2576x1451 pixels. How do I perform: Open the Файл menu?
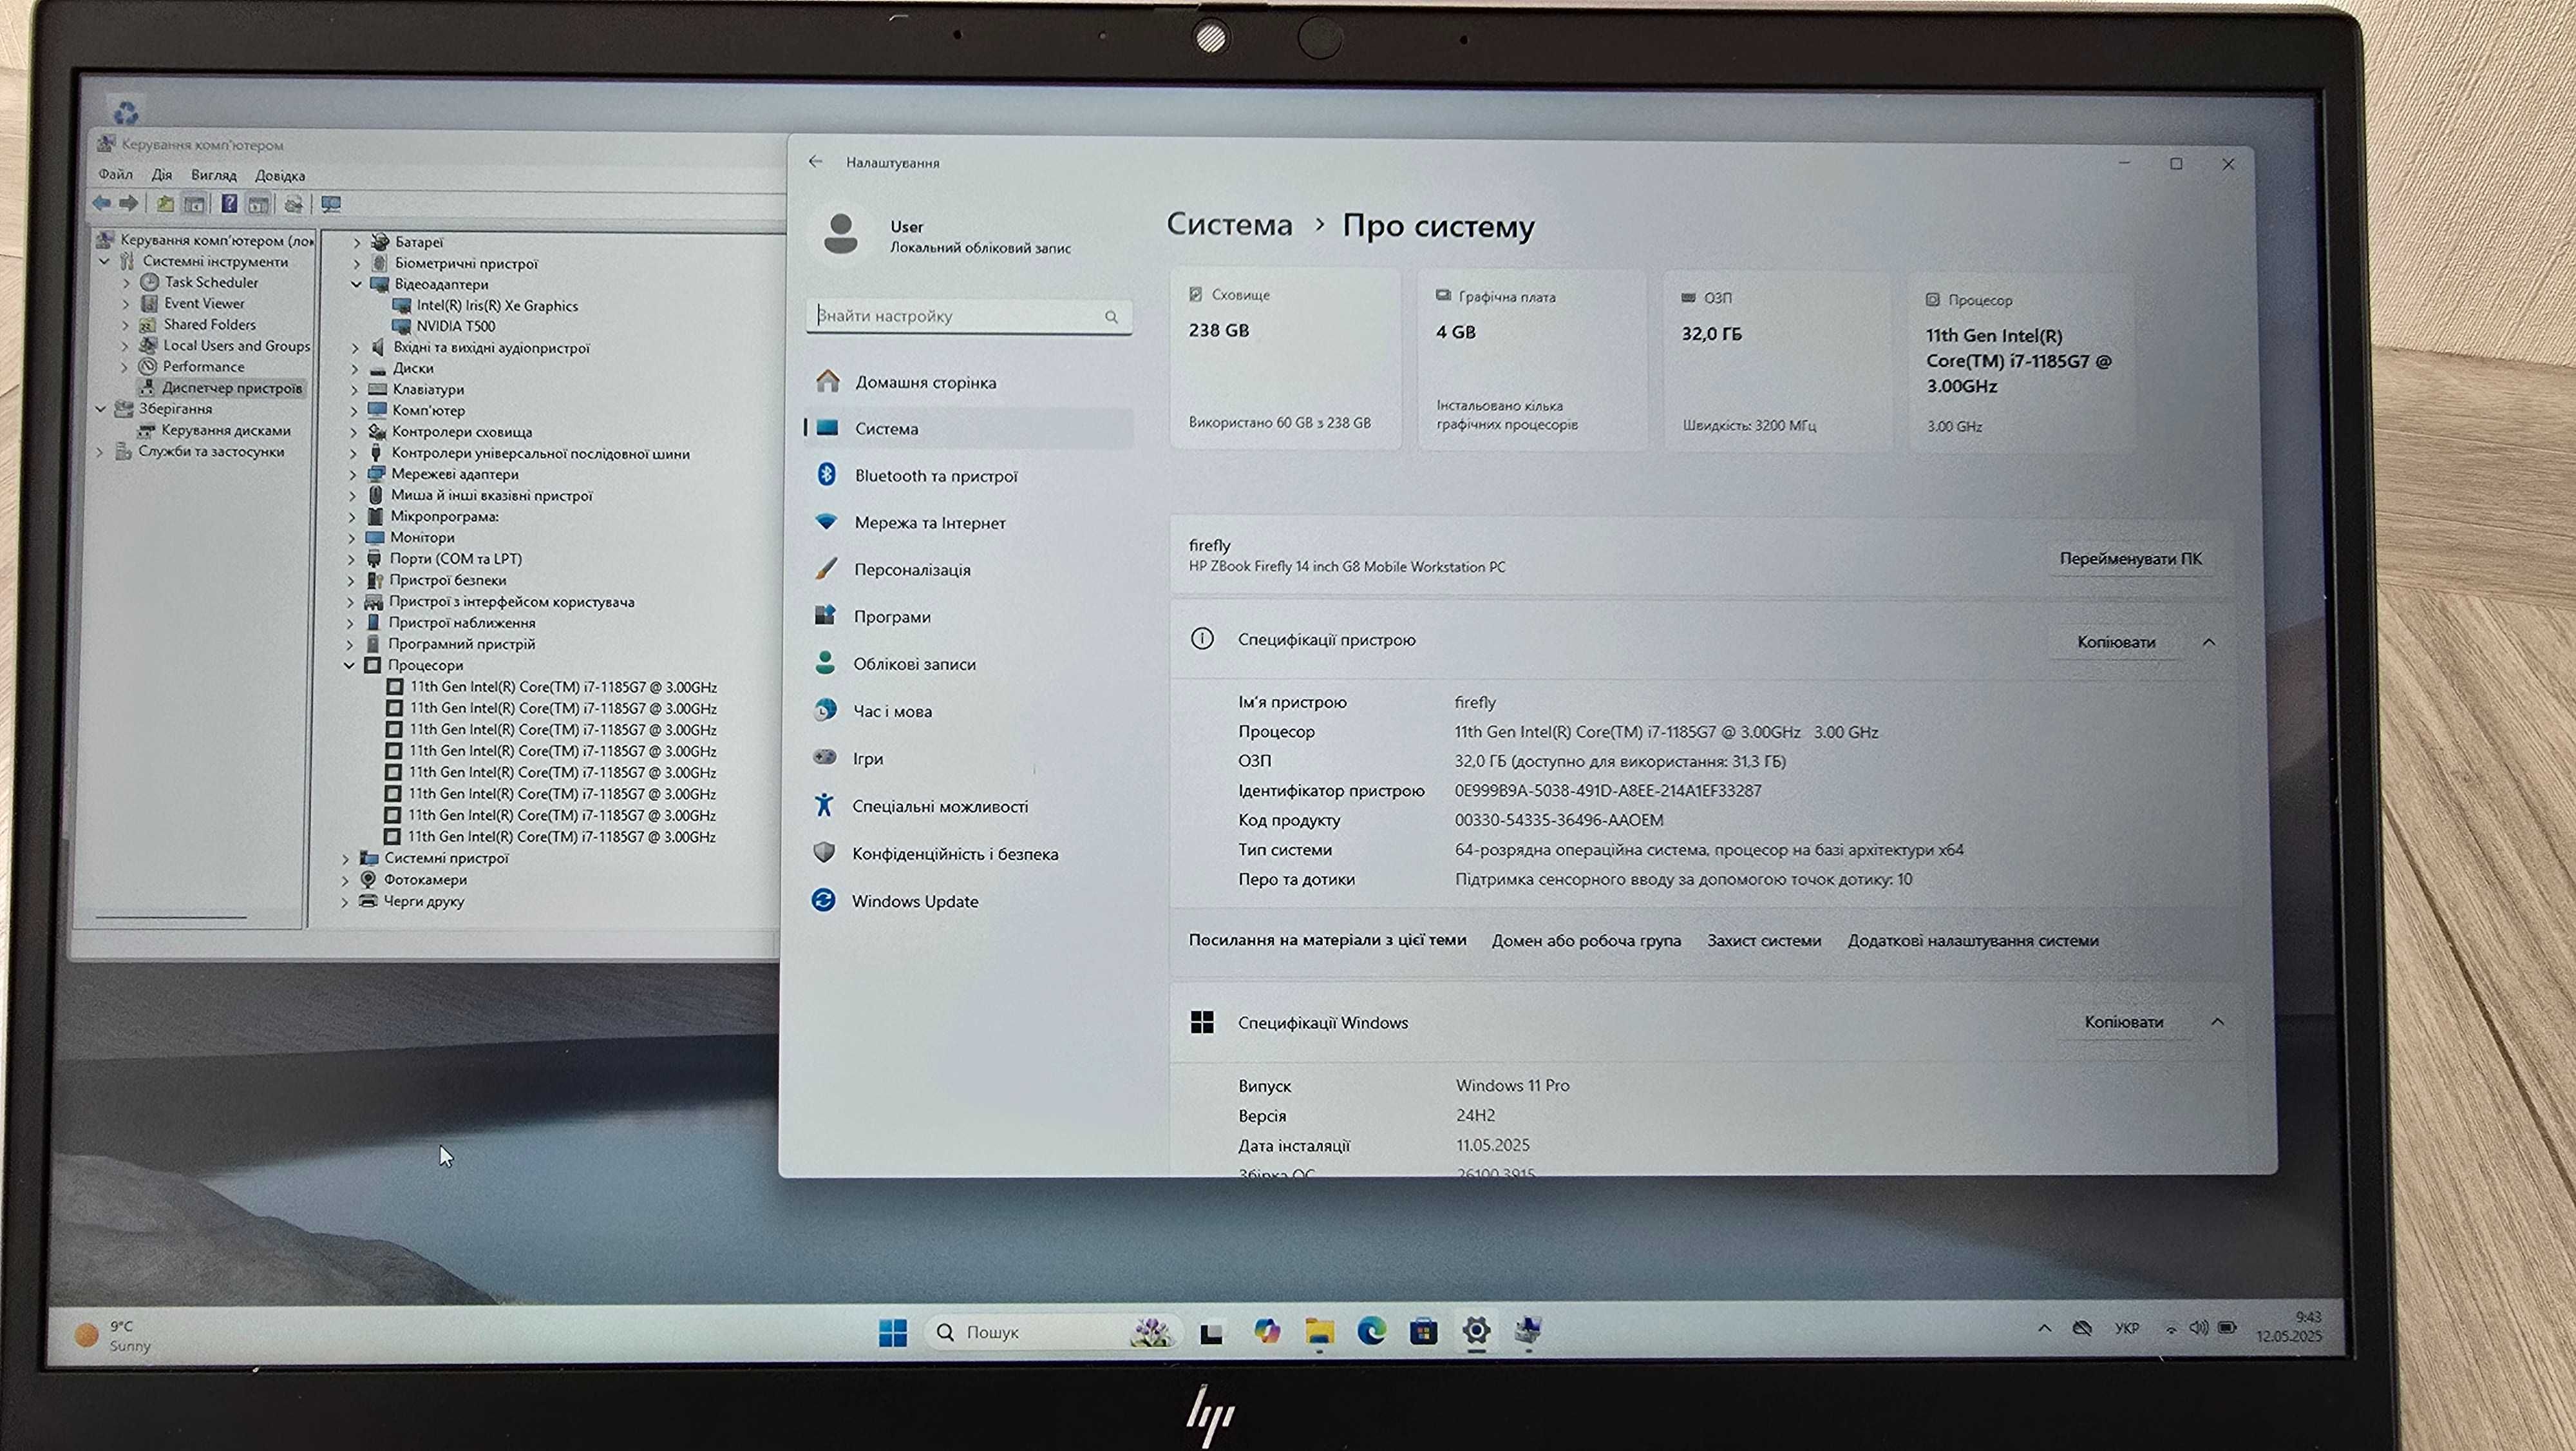click(115, 174)
